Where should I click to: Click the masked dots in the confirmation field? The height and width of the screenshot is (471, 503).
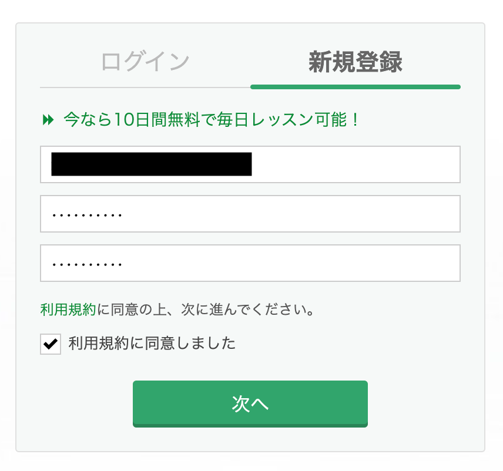click(x=87, y=264)
